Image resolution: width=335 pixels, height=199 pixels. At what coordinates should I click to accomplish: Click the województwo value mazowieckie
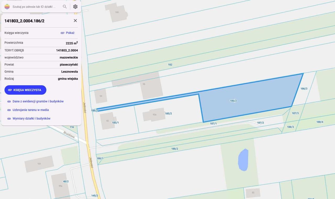(x=69, y=57)
